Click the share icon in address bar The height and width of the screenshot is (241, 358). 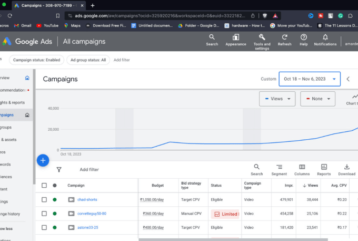253,15
